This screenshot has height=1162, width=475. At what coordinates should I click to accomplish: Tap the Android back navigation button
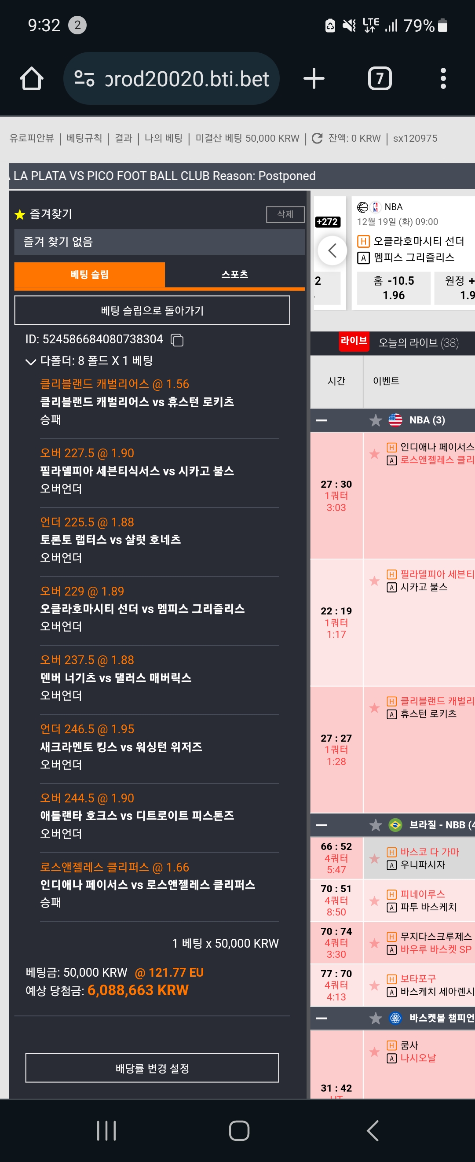click(x=372, y=1130)
